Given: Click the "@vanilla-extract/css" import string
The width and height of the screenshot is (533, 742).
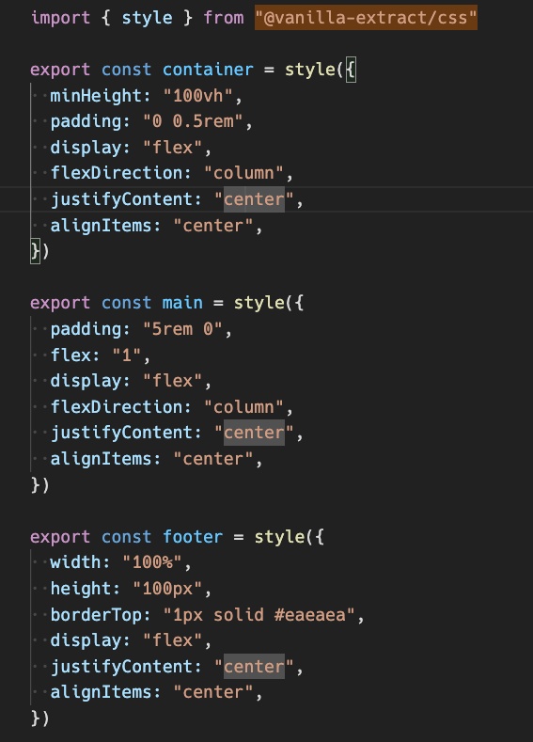Looking at the screenshot, I should pyautogui.click(x=366, y=18).
